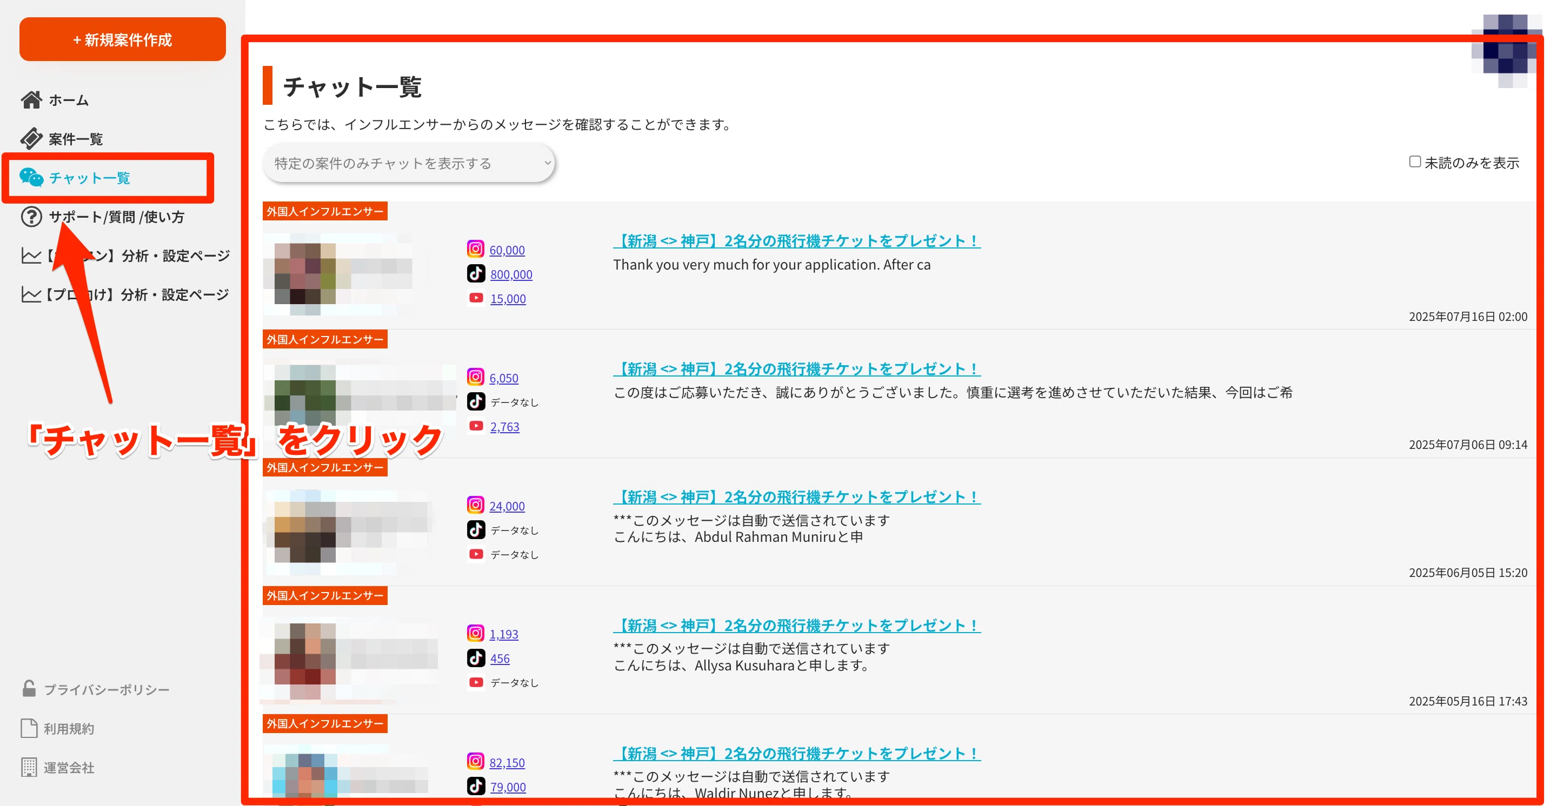Click Instagram icon beside 24,000
This screenshot has height=806, width=1557.
tap(476, 505)
